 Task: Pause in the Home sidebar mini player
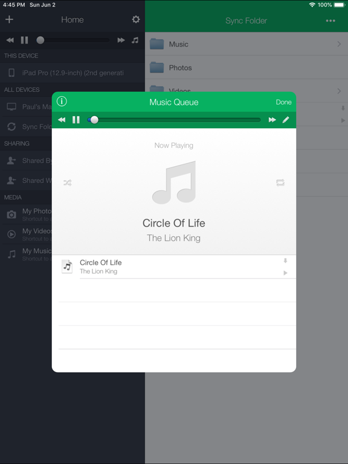click(24, 40)
